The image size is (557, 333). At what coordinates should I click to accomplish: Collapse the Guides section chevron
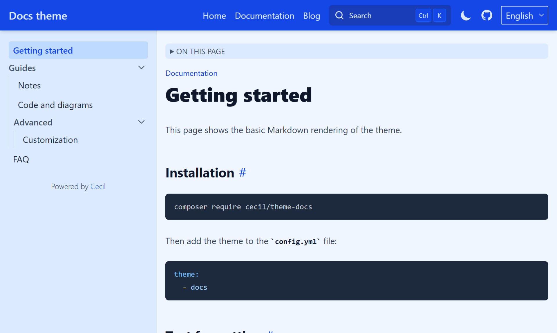(x=141, y=68)
